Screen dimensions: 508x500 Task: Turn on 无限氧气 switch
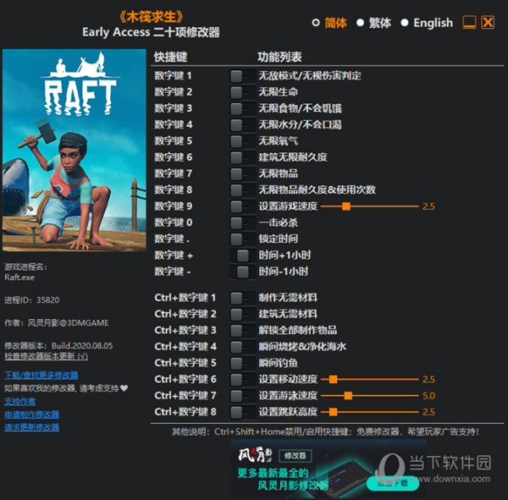(x=242, y=140)
